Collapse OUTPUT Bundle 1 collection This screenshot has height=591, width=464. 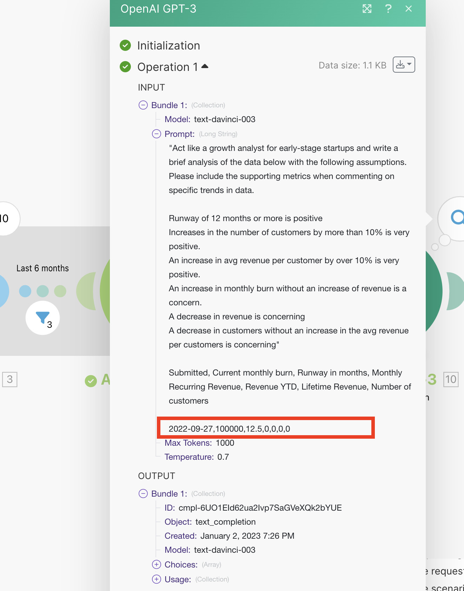[x=143, y=493]
